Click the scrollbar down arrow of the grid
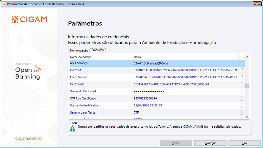Image resolution: width=263 pixels, height=148 pixels. click(x=247, y=117)
